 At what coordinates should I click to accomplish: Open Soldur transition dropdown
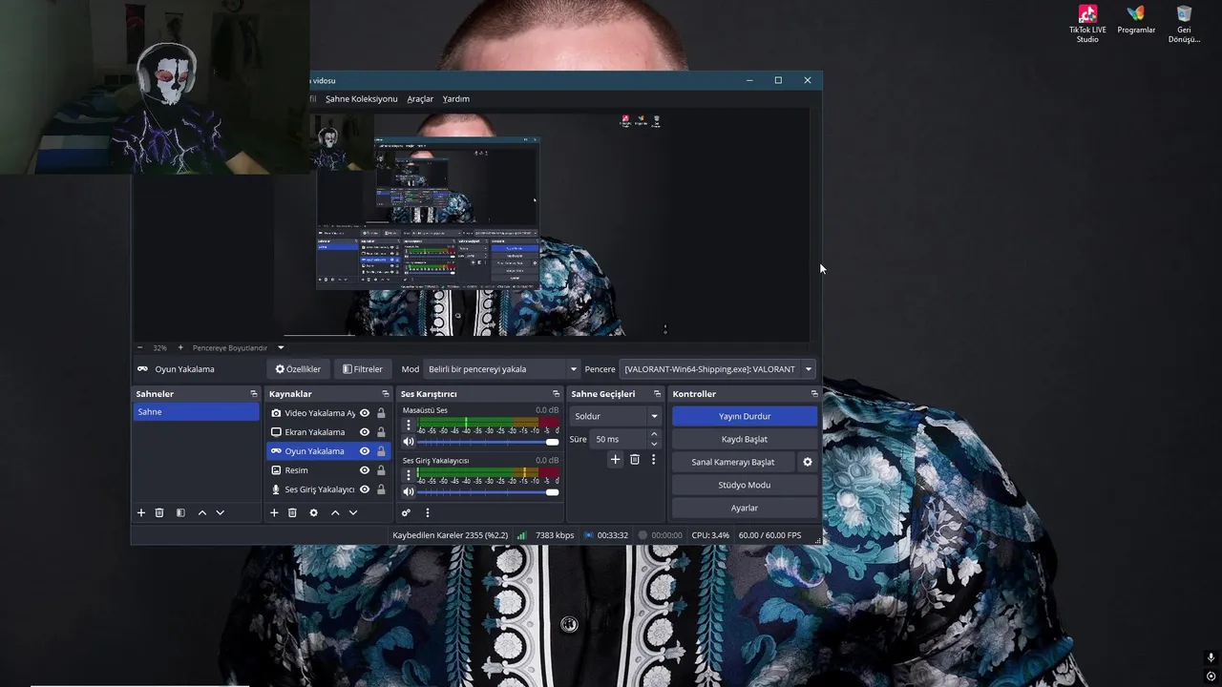point(615,416)
